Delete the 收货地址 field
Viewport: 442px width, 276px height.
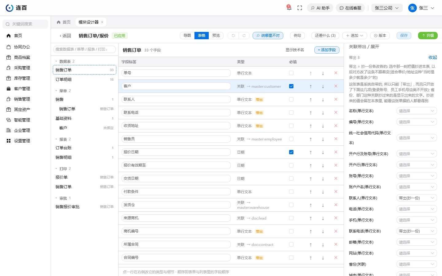point(336,126)
